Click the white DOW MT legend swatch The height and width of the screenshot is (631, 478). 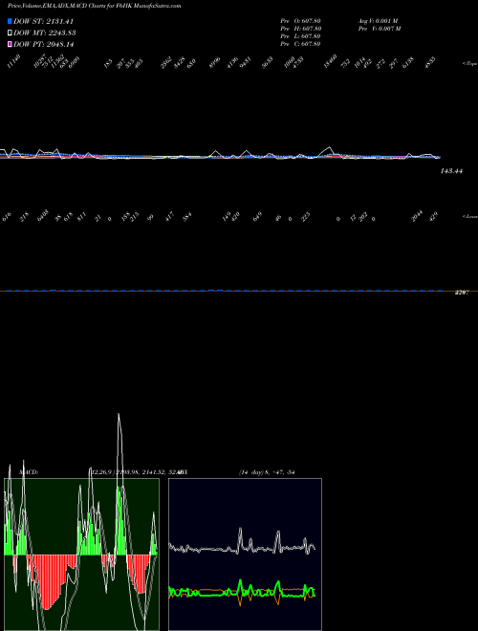point(11,33)
